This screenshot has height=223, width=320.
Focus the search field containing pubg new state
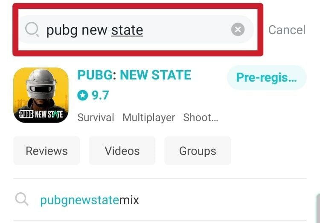(x=137, y=29)
